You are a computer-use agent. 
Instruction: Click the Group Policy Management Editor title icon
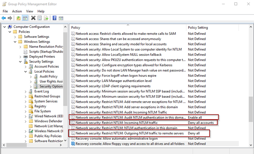pyautogui.click(x=4, y=4)
